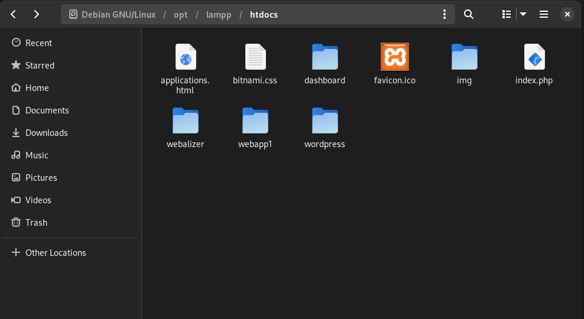Expand the view options dropdown arrow

point(523,14)
